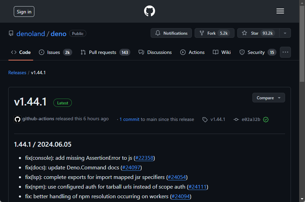Open the star options caret dropdown

click(x=285, y=33)
